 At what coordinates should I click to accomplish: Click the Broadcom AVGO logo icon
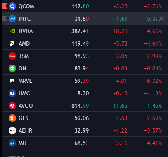[x=12, y=106]
